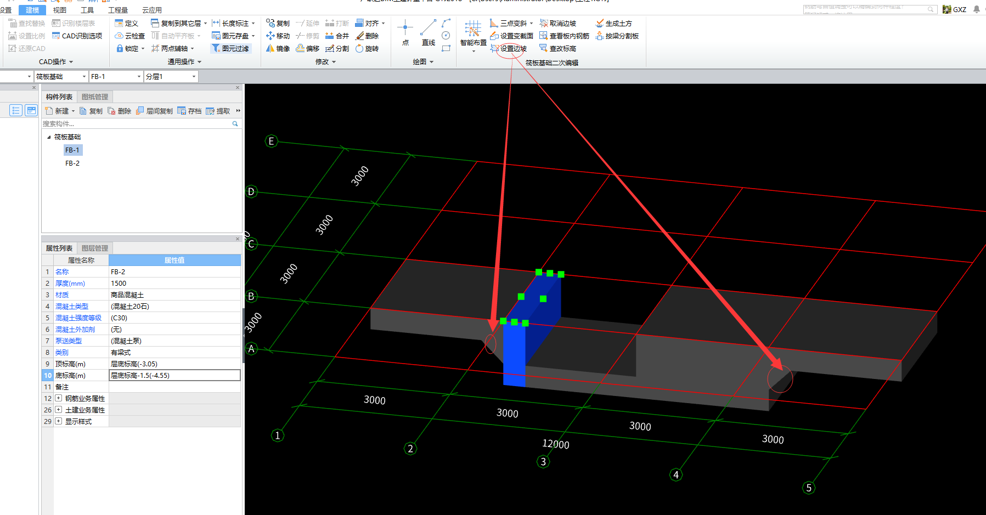Viewport: 986px width, 515px height.
Task: Select the 偏移 (Offset) tool
Action: tap(307, 48)
